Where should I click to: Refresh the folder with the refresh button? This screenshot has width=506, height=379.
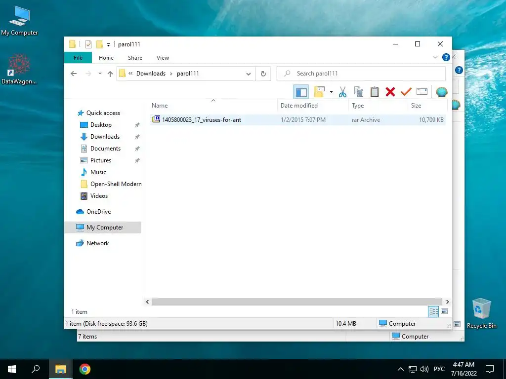pos(263,74)
